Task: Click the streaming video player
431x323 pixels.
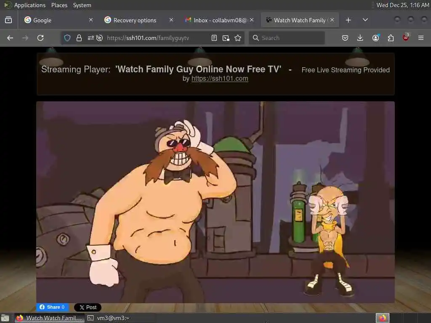Action: [x=215, y=202]
